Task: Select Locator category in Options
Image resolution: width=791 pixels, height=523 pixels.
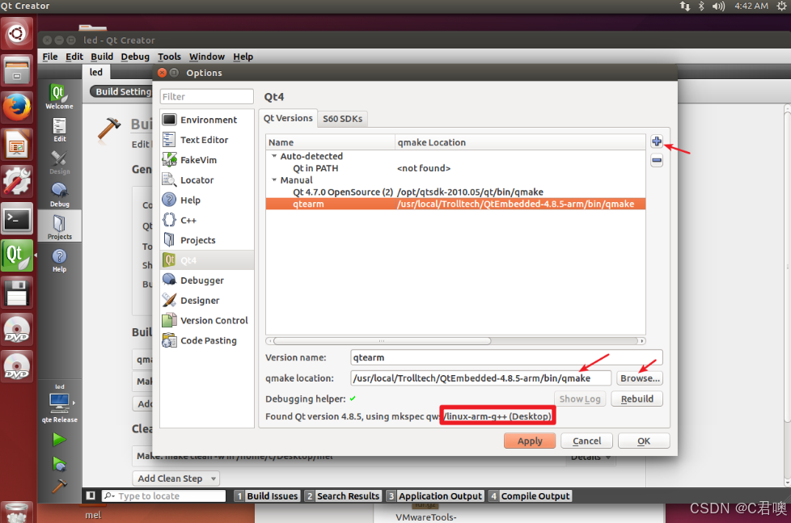Action: click(207, 180)
